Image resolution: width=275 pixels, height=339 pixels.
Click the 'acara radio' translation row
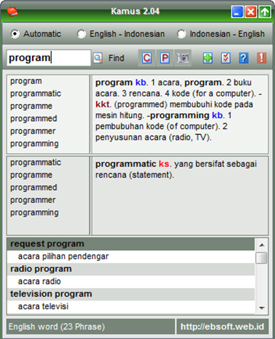point(131,282)
